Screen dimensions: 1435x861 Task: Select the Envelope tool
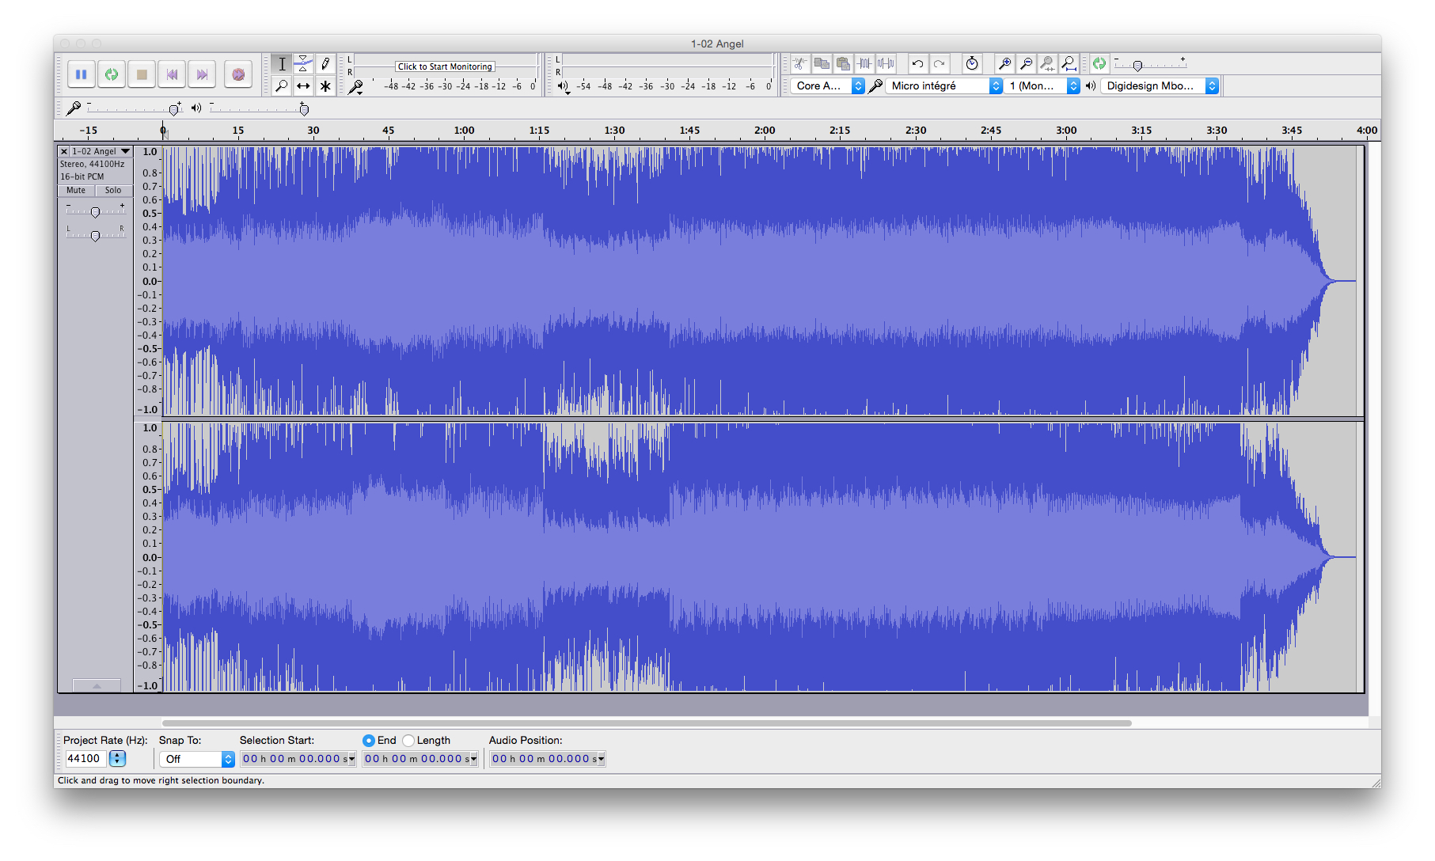coord(303,63)
